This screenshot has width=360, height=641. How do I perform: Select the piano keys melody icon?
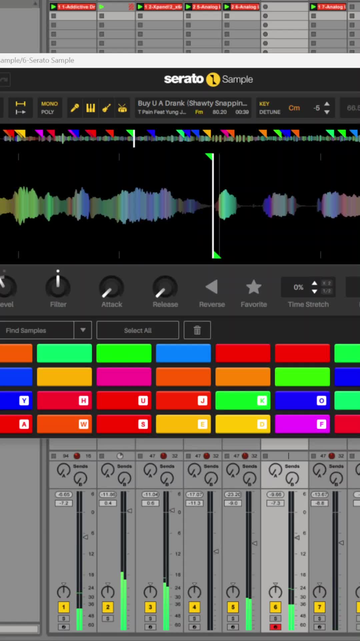tap(91, 108)
